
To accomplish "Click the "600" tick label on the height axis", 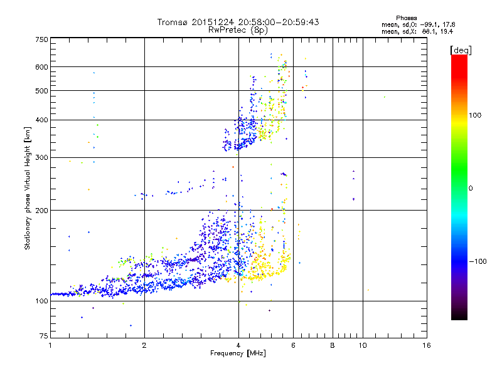I will (x=41, y=67).
